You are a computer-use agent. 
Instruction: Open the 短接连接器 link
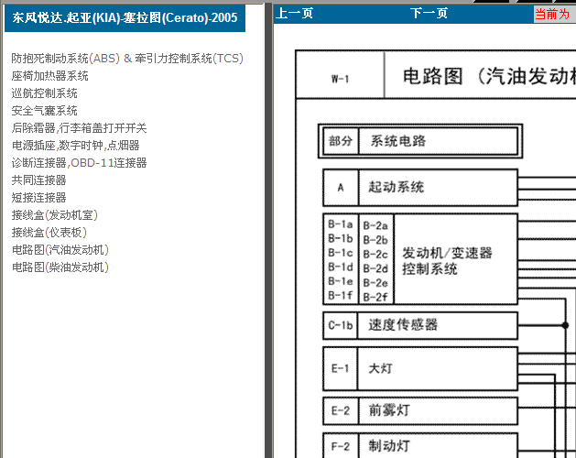[38, 198]
